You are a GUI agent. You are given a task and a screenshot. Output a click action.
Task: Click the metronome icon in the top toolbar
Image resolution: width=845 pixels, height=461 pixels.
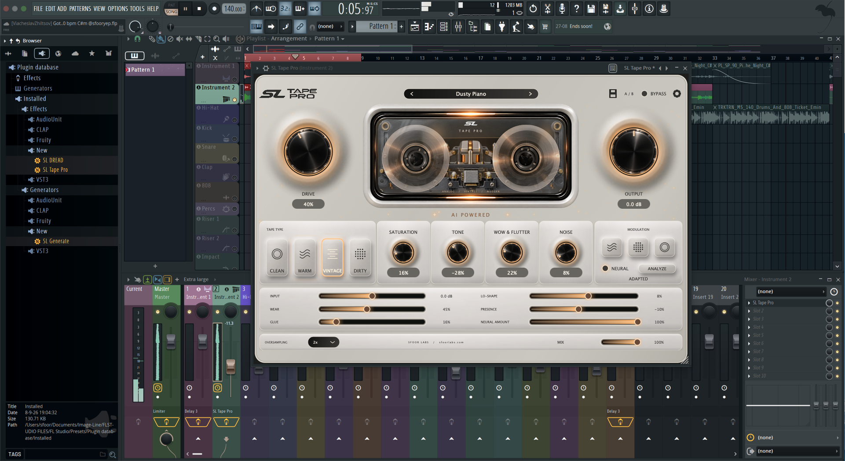click(x=256, y=8)
